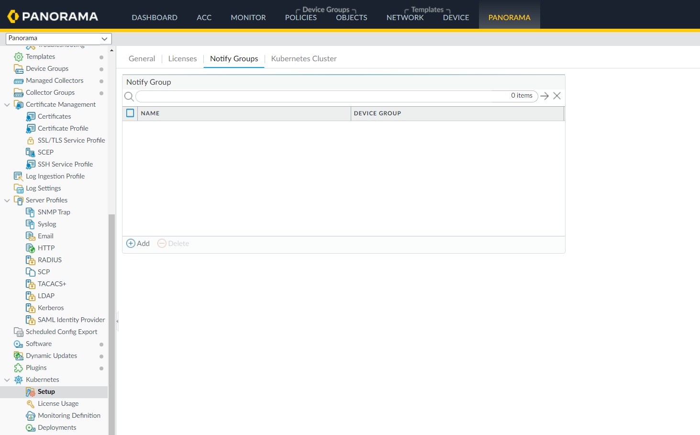Open the Panorama context dropdown
This screenshot has height=435, width=700.
58,38
